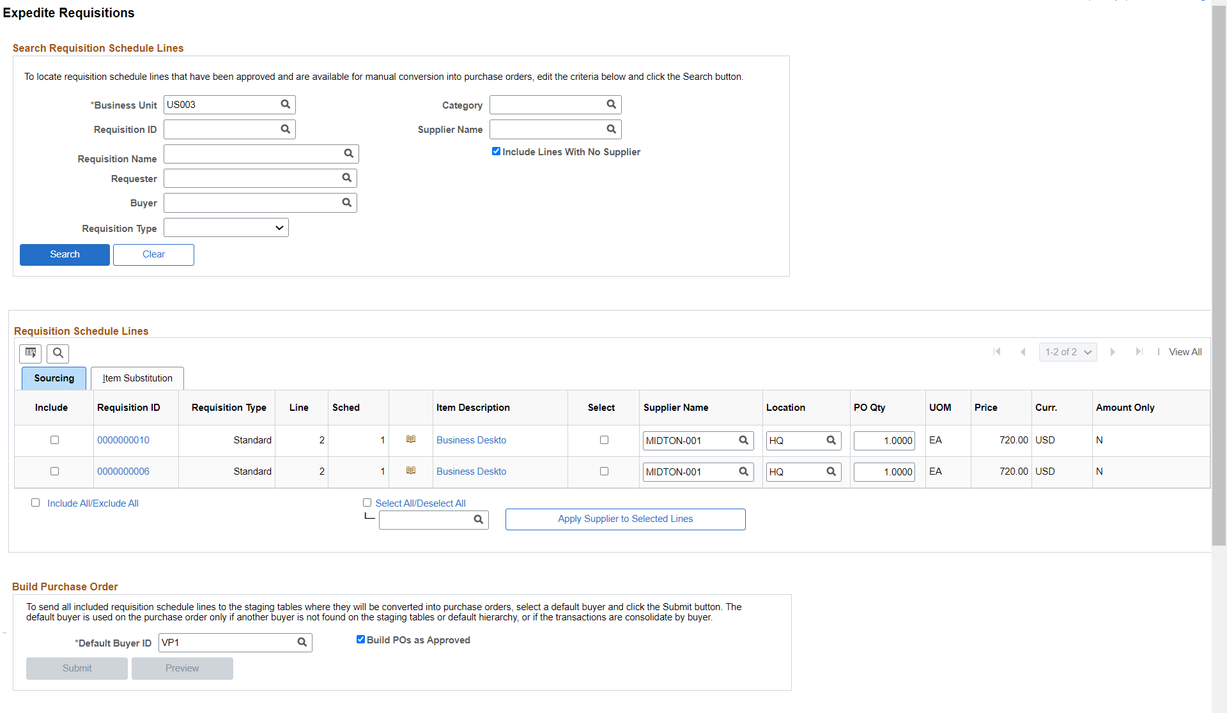
Task: Open the pagination range selector showing 1-2 of 2
Action: click(1067, 351)
